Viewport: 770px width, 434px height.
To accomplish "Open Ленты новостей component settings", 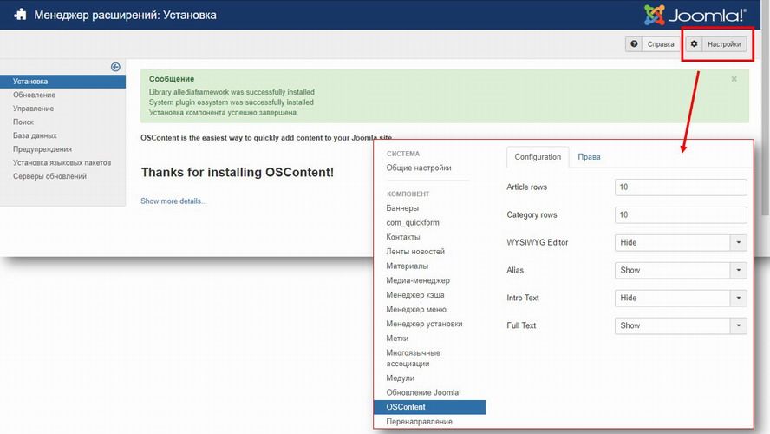I will coord(415,251).
